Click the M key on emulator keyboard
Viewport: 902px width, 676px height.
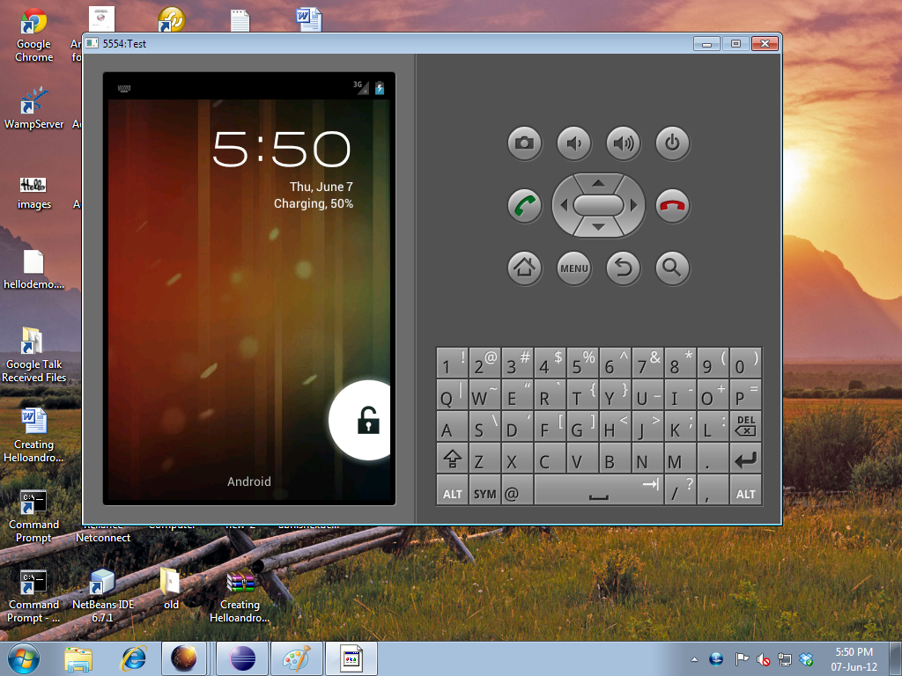[681, 459]
